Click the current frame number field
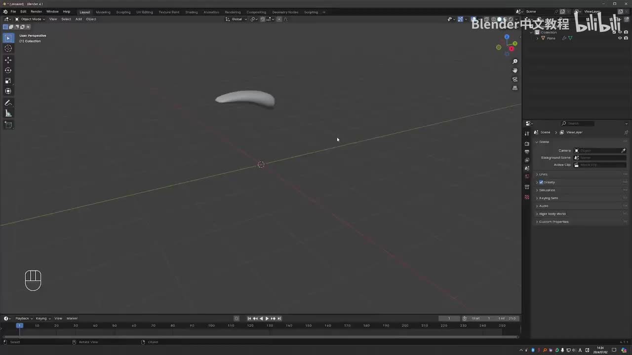Screen dimensions: 632x355 point(449,319)
